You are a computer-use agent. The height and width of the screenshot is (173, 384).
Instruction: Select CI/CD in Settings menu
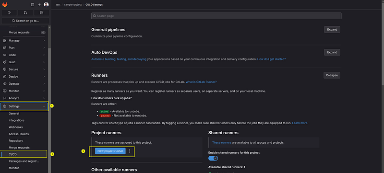[x=23, y=154]
